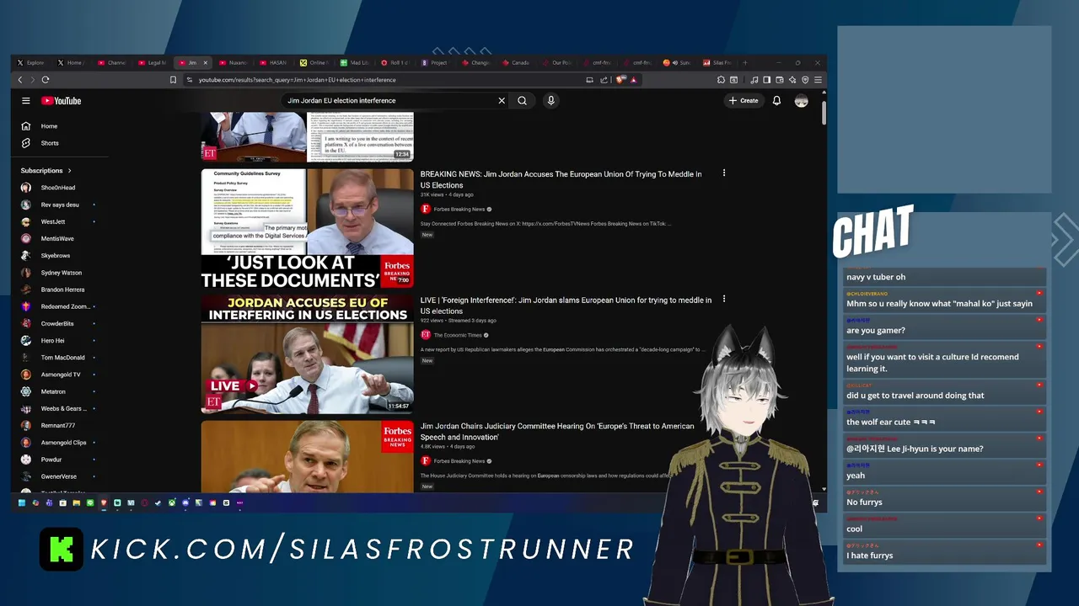
Task: Start voice search with the microphone icon
Action: point(550,101)
